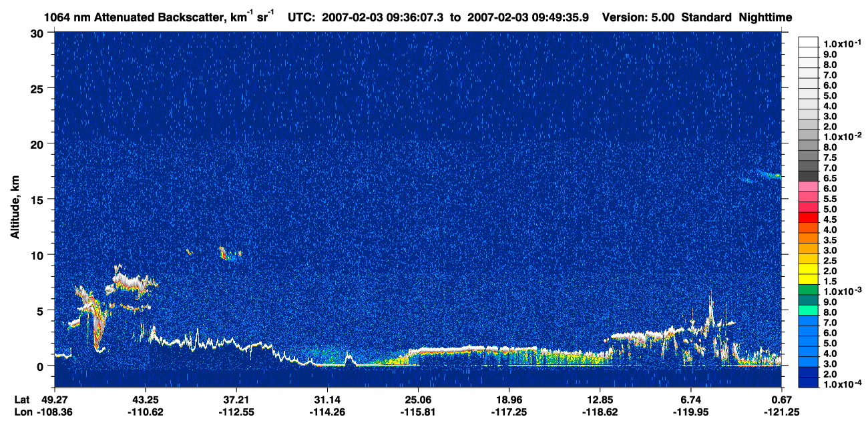The image size is (868, 445).
Task: Click the longitude value '-119.95'
Action: coord(691,412)
